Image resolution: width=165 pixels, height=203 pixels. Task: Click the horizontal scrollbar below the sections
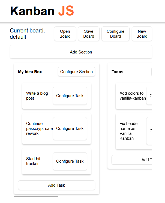click(x=36, y=196)
